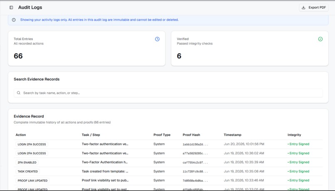This screenshot has height=191, width=335.
Task: Click the 2FA ENABLED badge
Action: [x=27, y=162]
